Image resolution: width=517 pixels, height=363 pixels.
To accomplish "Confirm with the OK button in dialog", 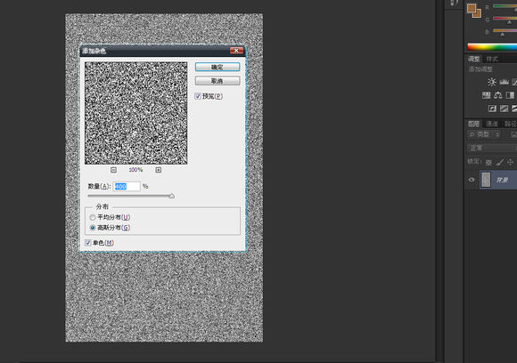I will point(217,67).
